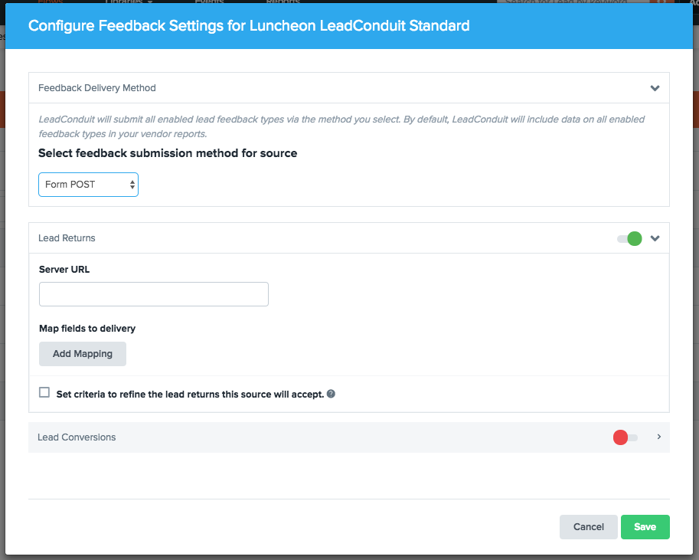Image resolution: width=699 pixels, height=560 pixels.
Task: Go to the Reports tab in navigation
Action: [x=283, y=2]
